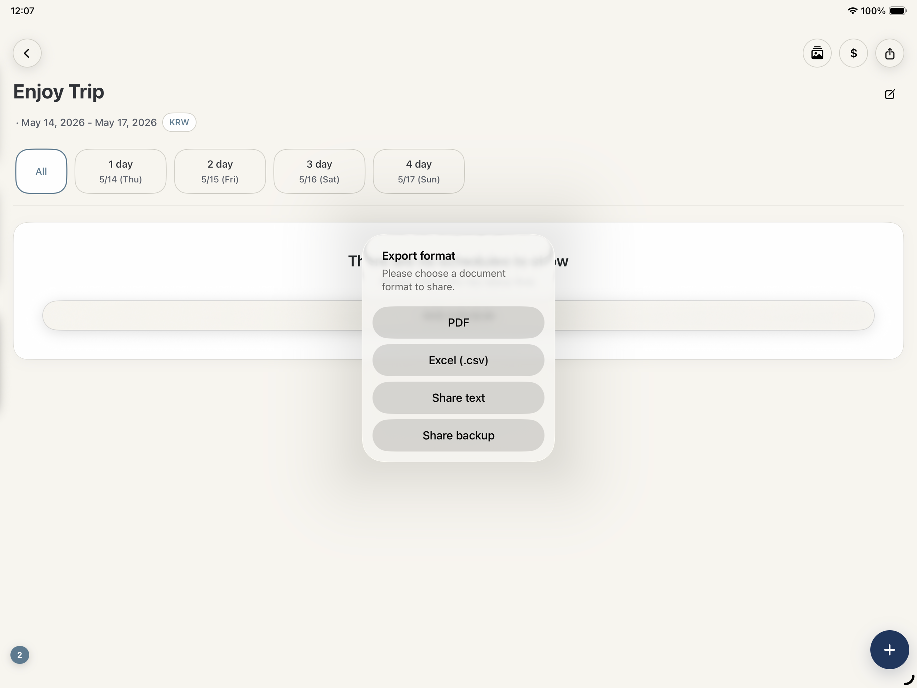Switch to 4 day 5/17 (Sun) tab
The width and height of the screenshot is (917, 688).
coord(419,171)
